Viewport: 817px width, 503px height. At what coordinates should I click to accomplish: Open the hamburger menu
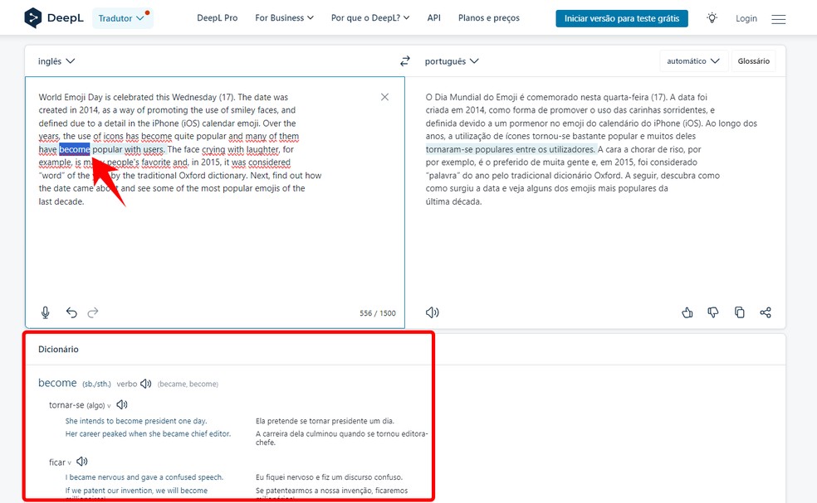click(x=779, y=19)
